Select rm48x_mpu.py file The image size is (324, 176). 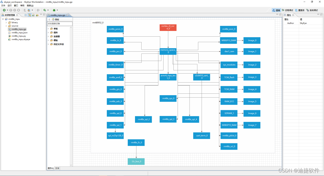point(17,36)
